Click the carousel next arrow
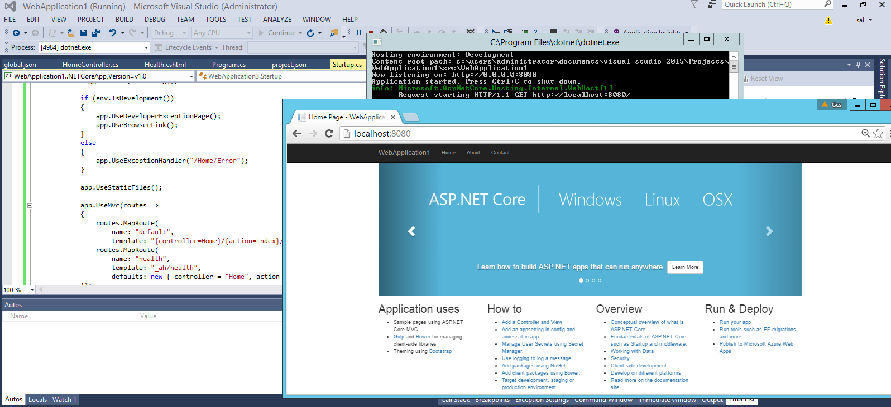Viewport: 891px width, 407px height. [x=769, y=231]
